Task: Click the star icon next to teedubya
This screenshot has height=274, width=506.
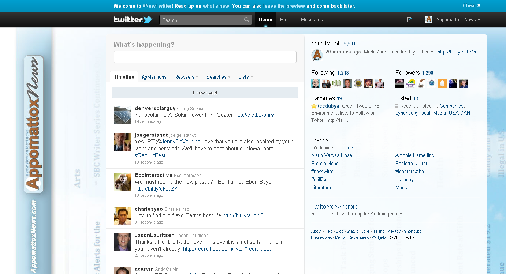Action: point(314,106)
